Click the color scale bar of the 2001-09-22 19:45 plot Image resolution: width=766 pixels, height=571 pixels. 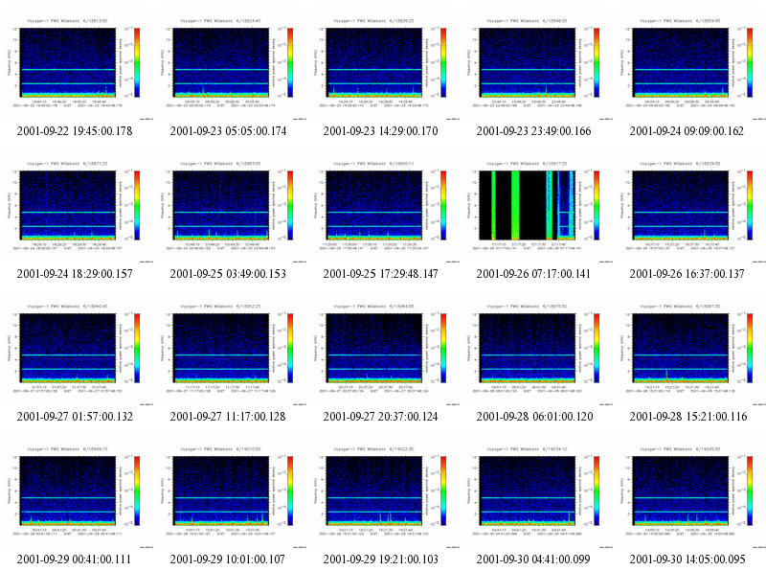click(x=137, y=62)
